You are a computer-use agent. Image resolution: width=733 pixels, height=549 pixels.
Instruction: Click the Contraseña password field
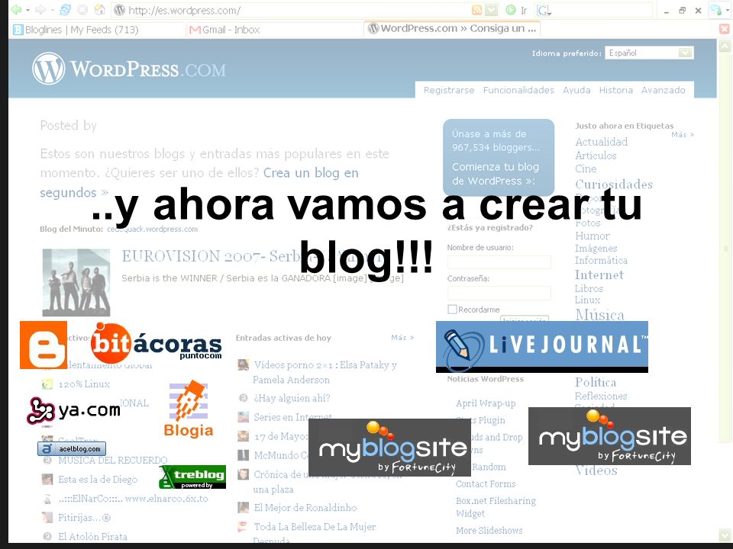coord(499,293)
